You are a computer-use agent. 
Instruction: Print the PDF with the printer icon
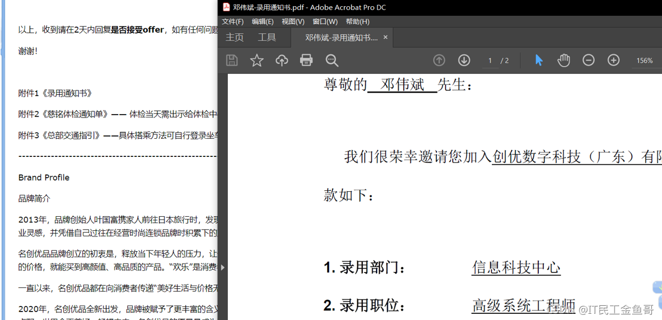306,60
